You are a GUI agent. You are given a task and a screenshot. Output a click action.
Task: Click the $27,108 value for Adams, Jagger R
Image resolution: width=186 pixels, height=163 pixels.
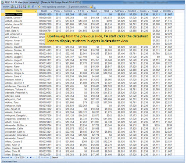pyautogui.click(x=82, y=57)
